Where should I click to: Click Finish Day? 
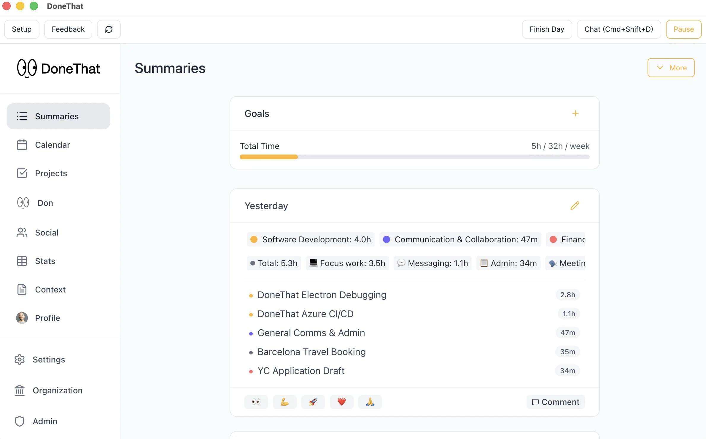[547, 29]
